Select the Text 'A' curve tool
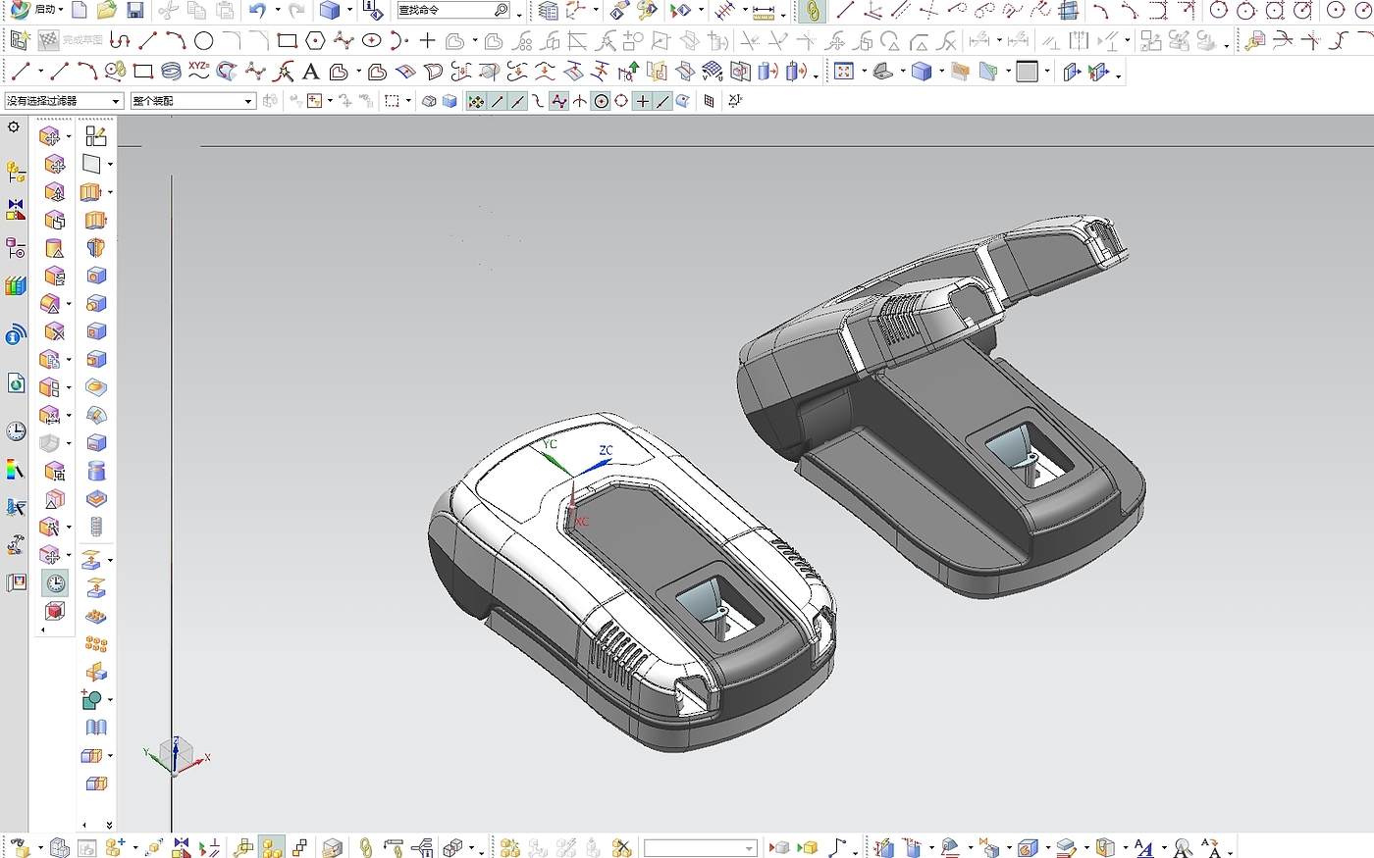 [310, 72]
